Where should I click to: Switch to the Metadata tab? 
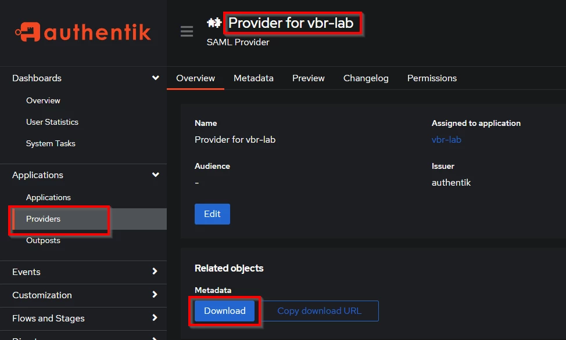253,78
